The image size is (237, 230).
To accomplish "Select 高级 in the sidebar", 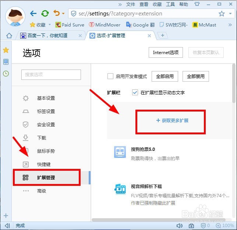I will point(42,191).
